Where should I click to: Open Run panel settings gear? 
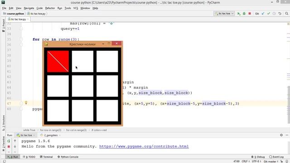[281, 135]
